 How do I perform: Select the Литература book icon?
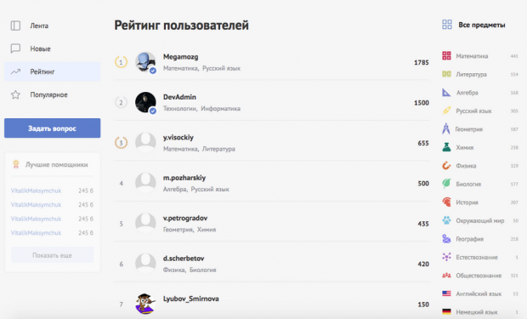click(x=446, y=74)
